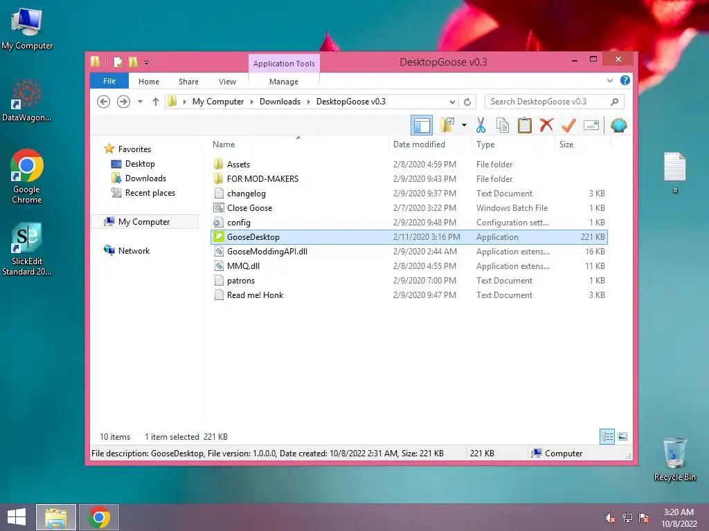Image resolution: width=709 pixels, height=531 pixels.
Task: Open the Explorer Help icon
Action: [x=625, y=80]
